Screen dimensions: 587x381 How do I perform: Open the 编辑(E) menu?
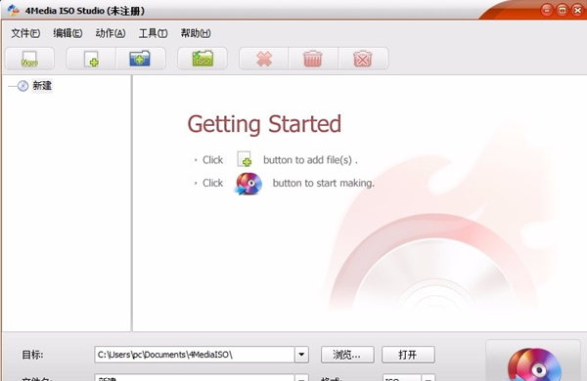tap(68, 33)
